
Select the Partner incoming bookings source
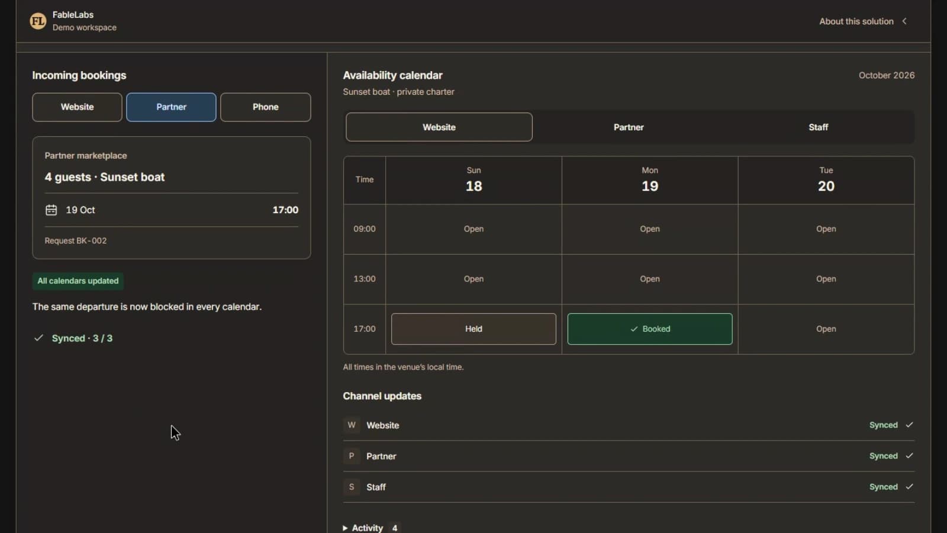pos(171,107)
